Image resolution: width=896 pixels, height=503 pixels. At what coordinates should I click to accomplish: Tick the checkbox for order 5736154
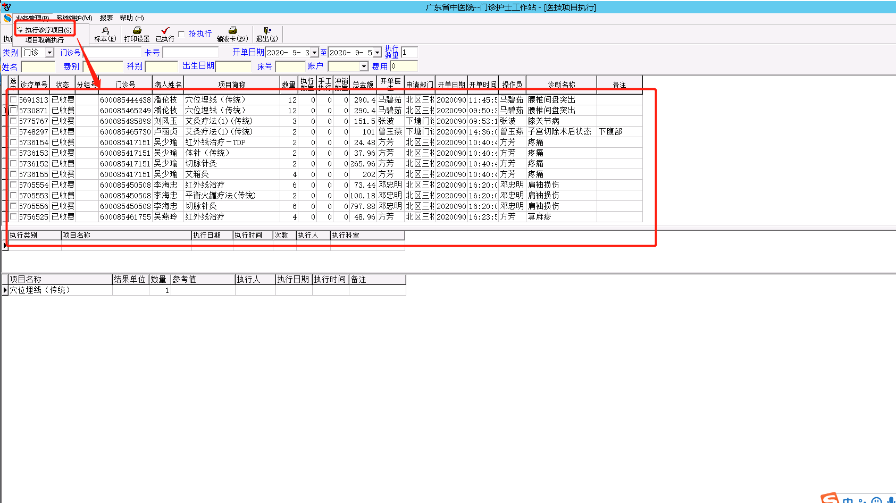[x=14, y=142]
